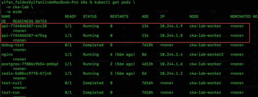Click the NODE column header
The width and height of the screenshot is (258, 97).
(x=194, y=16)
